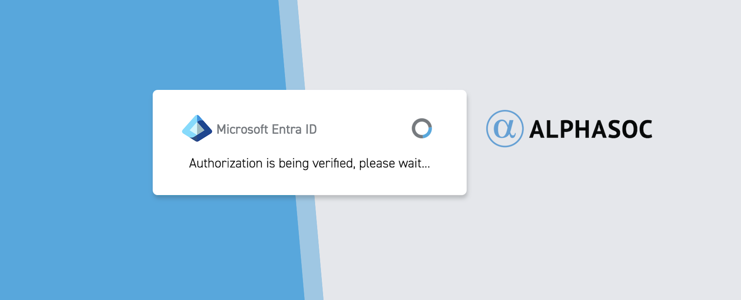Click the Microsoft Entra ID diamond logo
Screen dimensions: 741x300
(x=197, y=129)
